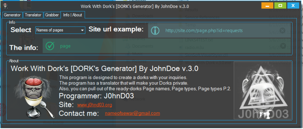Click the example URL text http://site.com/page.php
This screenshot has width=303, height=129.
point(204,31)
